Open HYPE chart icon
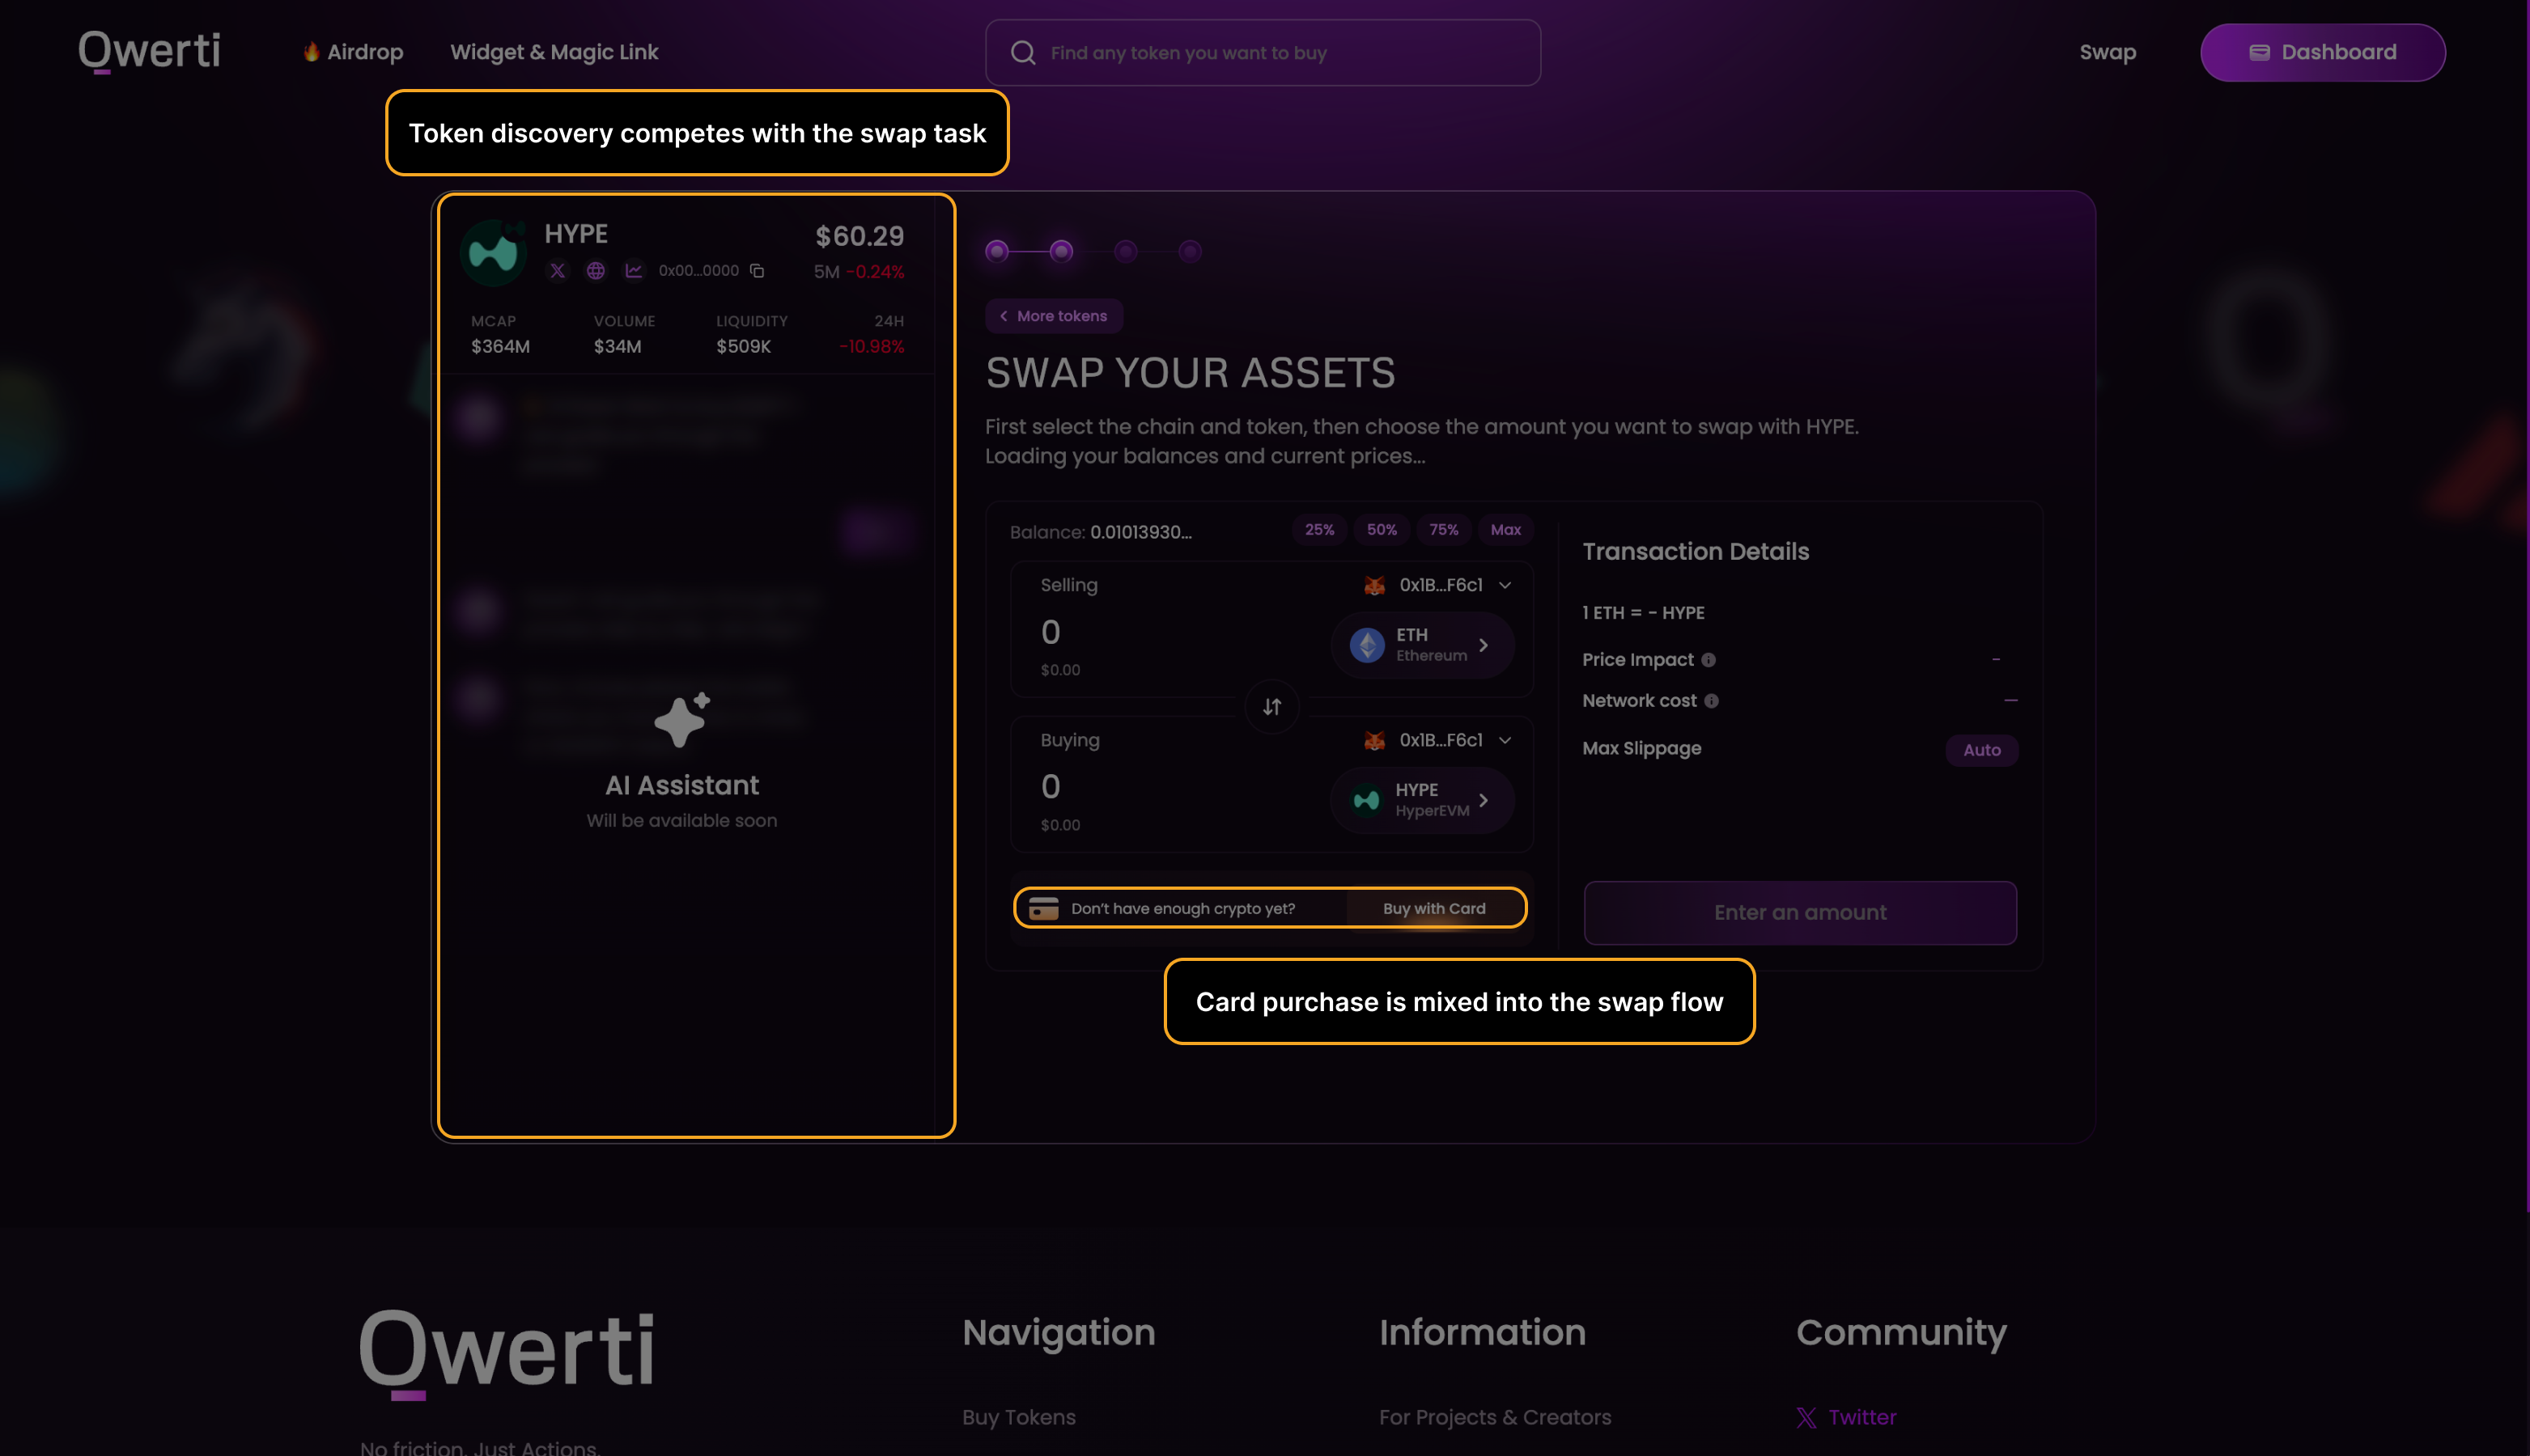2530x1456 pixels. (x=633, y=271)
